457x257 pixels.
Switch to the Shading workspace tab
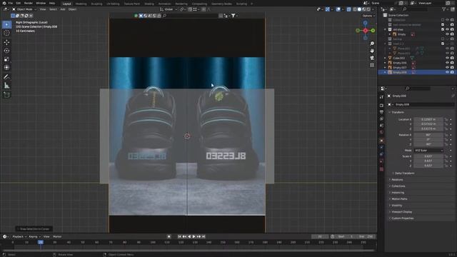click(x=149, y=4)
